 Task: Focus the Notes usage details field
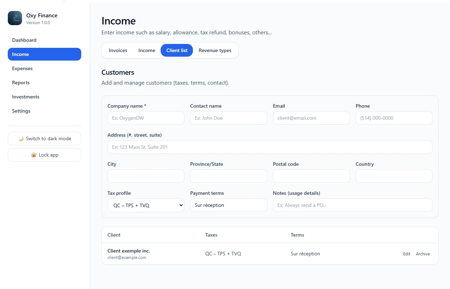[353, 205]
